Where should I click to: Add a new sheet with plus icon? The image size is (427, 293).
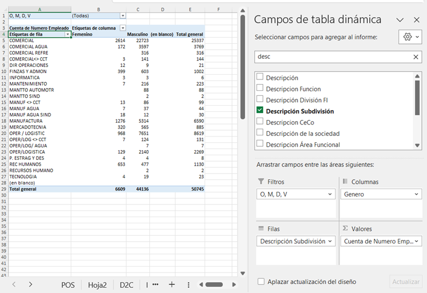(x=171, y=284)
